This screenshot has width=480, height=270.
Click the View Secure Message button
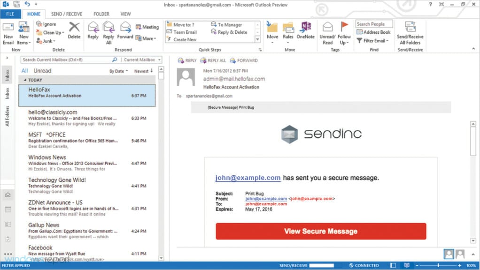(321, 231)
